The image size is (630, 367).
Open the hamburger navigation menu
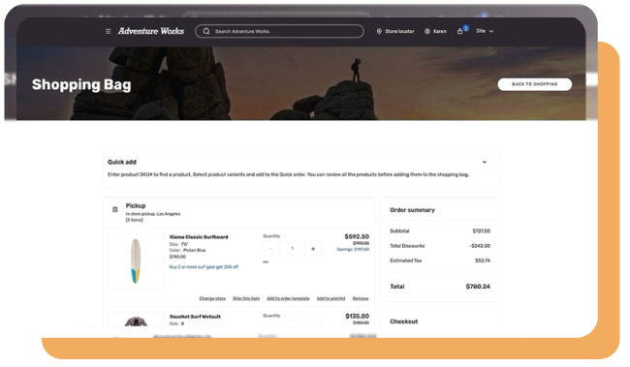[109, 31]
